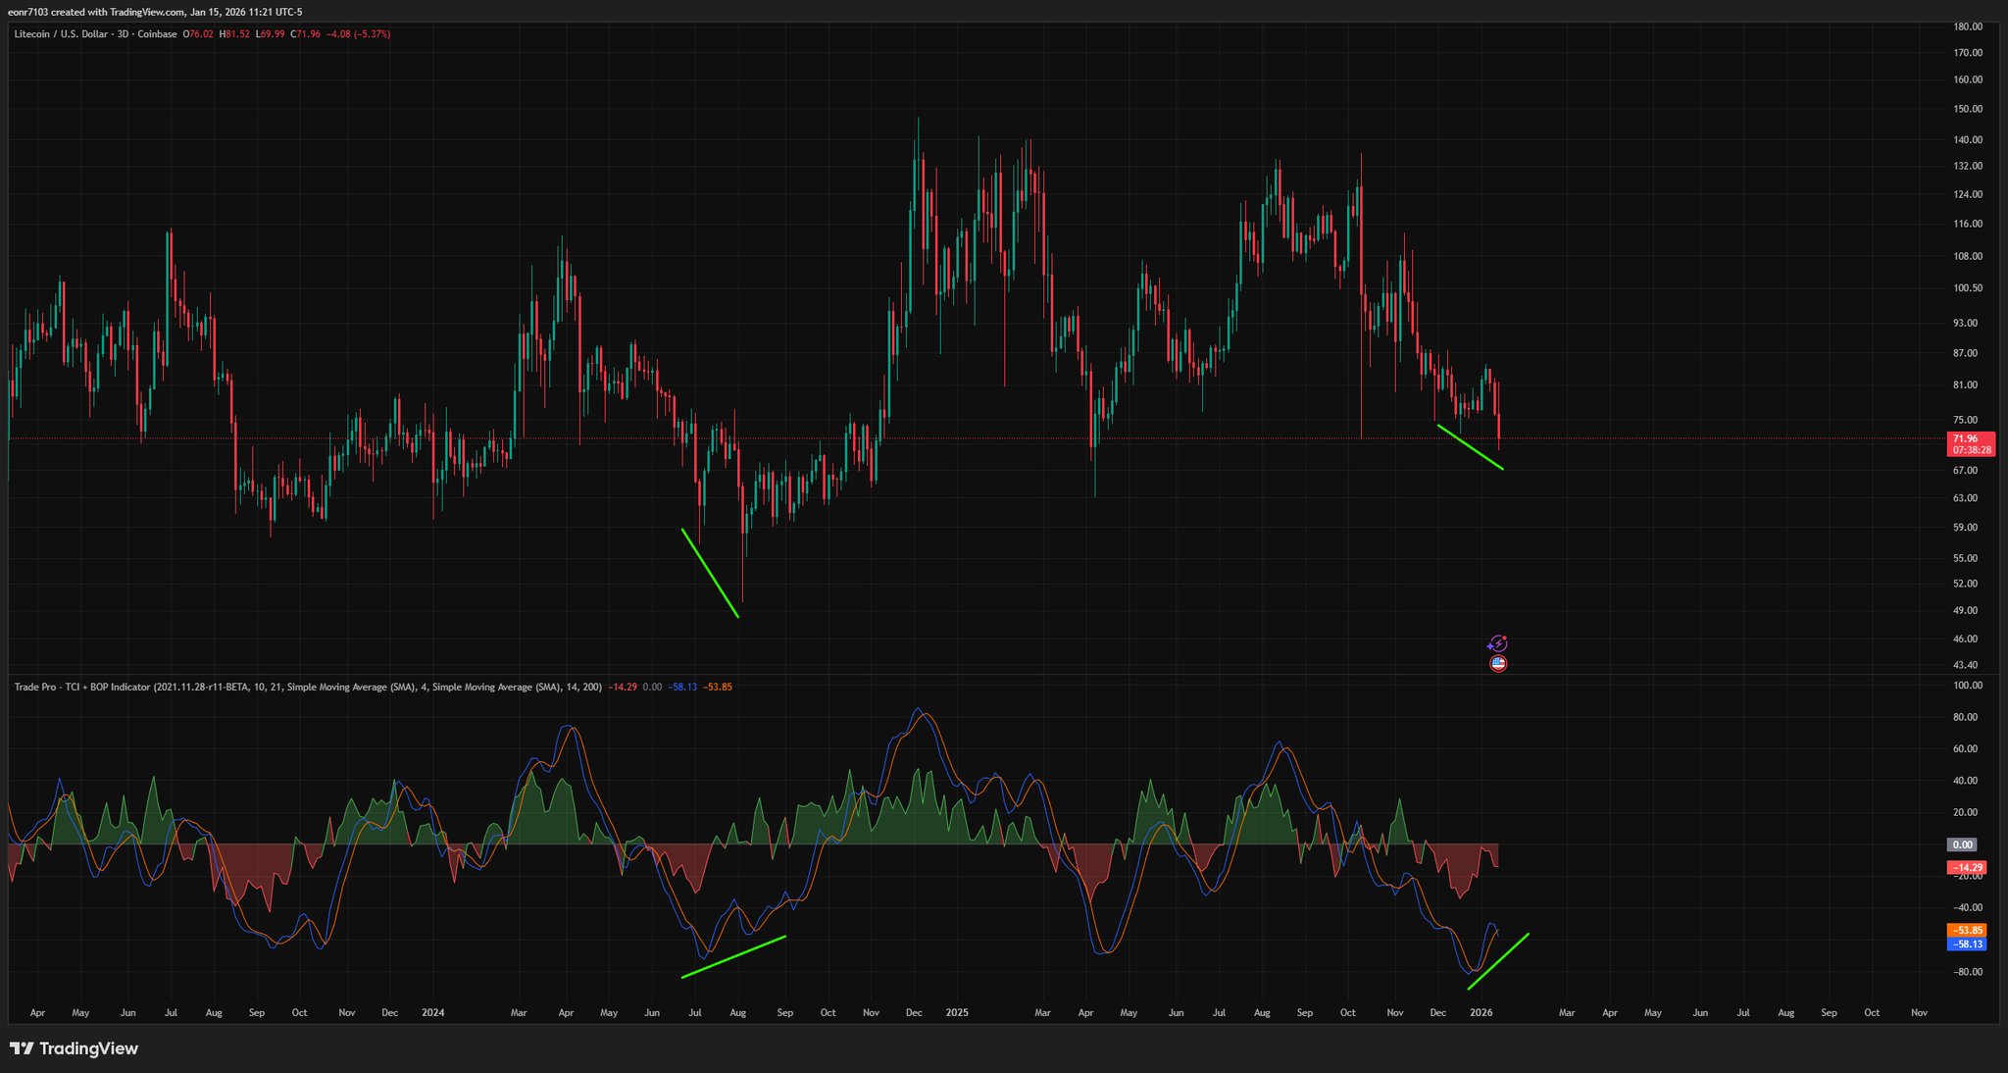This screenshot has width=2008, height=1073.
Task: Click the red -14.29 BOP value label
Action: [1966, 867]
